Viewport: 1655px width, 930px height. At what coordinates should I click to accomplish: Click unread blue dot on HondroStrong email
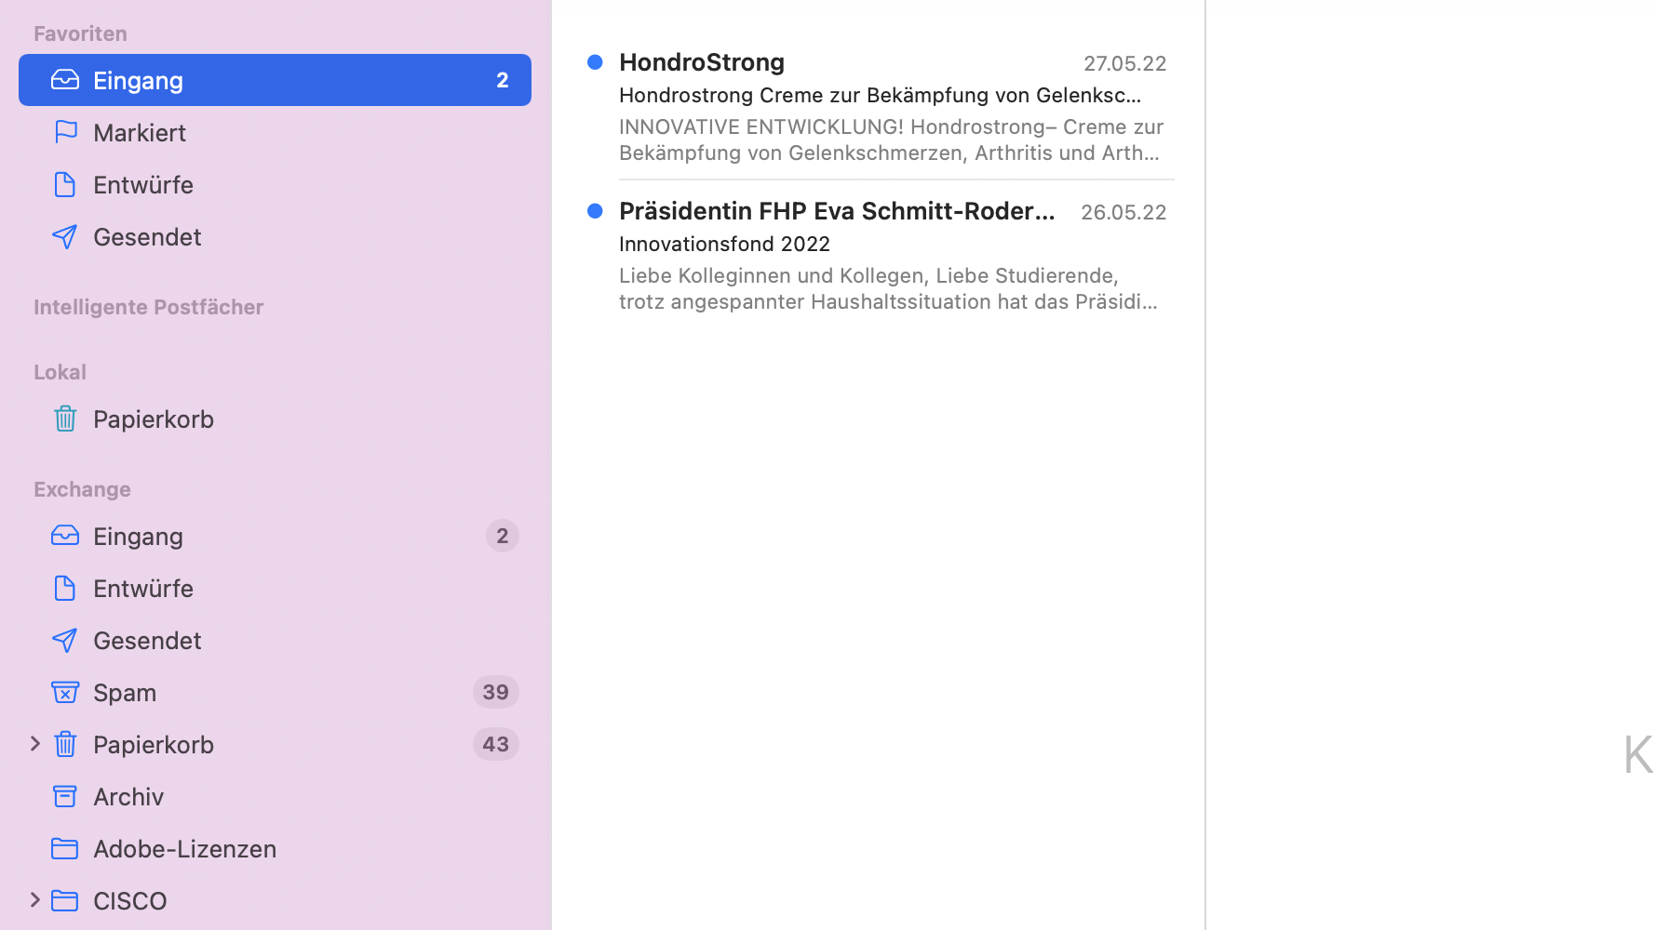tap(596, 62)
